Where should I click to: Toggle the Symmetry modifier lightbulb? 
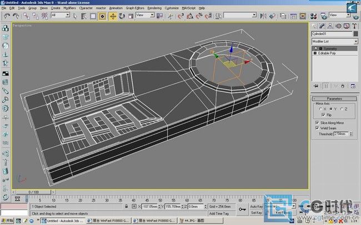point(315,49)
